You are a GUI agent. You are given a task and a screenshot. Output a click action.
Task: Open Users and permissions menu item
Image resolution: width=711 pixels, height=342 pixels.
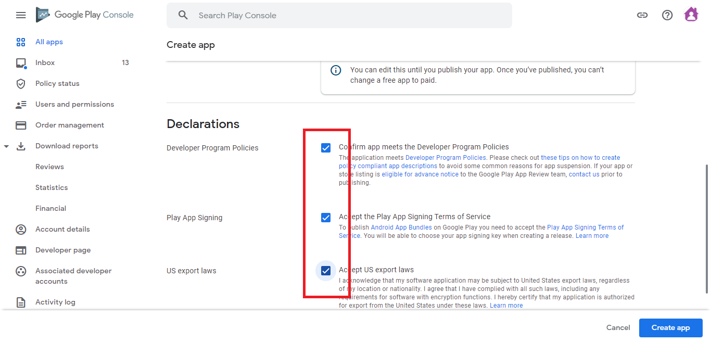pyautogui.click(x=74, y=105)
